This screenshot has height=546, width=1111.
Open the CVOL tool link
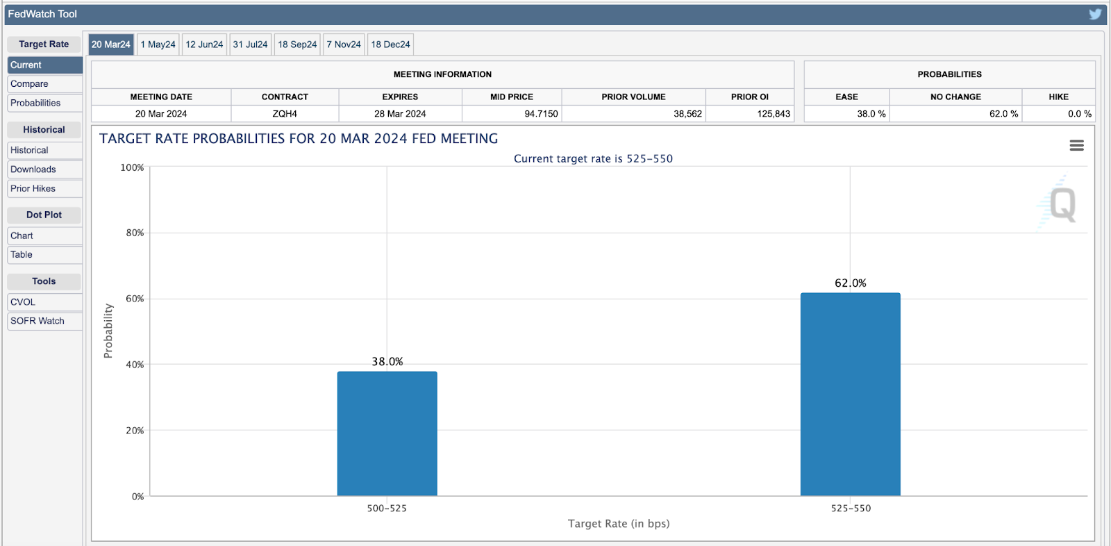click(x=45, y=302)
